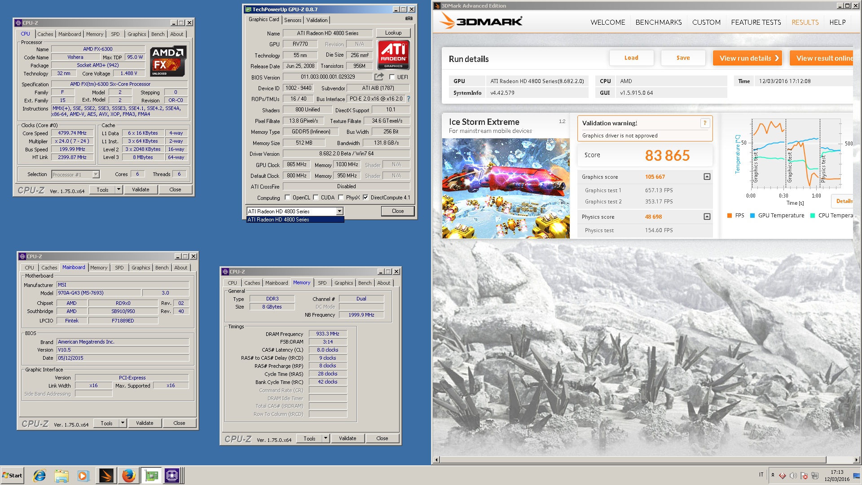This screenshot has height=485, width=862.
Task: Toggle the CUDA checkbox
Action: coord(316,198)
